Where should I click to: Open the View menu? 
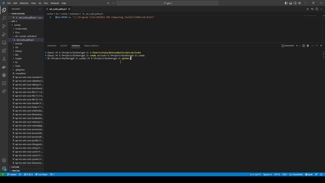[34, 3]
